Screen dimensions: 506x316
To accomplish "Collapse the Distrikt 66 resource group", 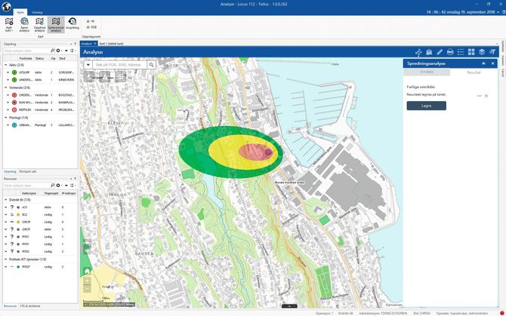I will [5, 200].
